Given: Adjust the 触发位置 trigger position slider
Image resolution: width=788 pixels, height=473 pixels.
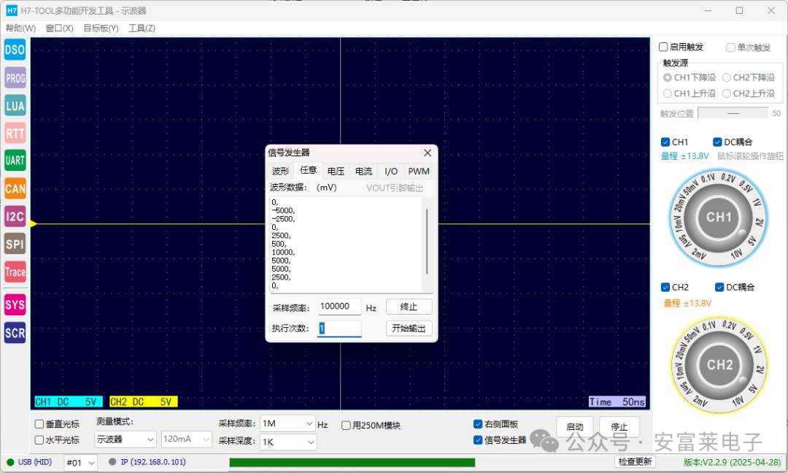Looking at the screenshot, I should [733, 112].
